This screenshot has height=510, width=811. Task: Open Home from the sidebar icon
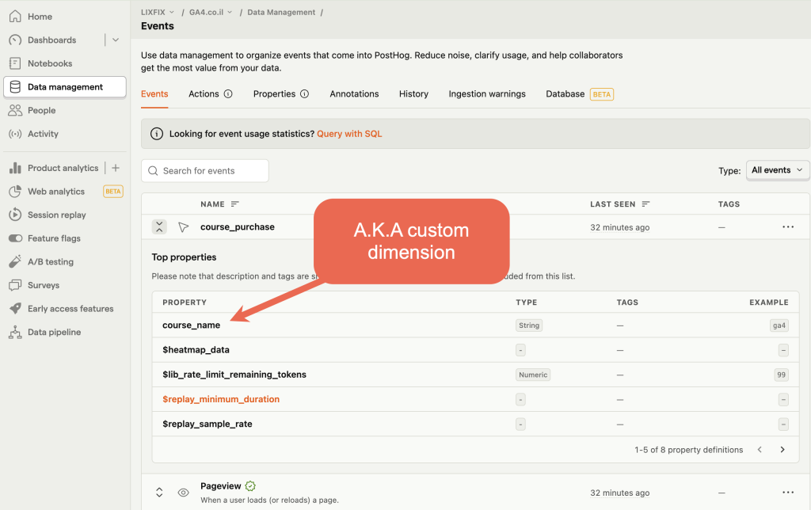(x=15, y=17)
